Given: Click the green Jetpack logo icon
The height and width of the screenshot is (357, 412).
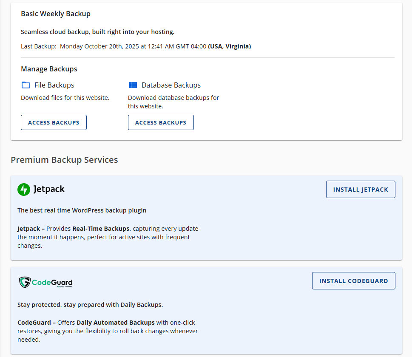Looking at the screenshot, I should click(23, 189).
